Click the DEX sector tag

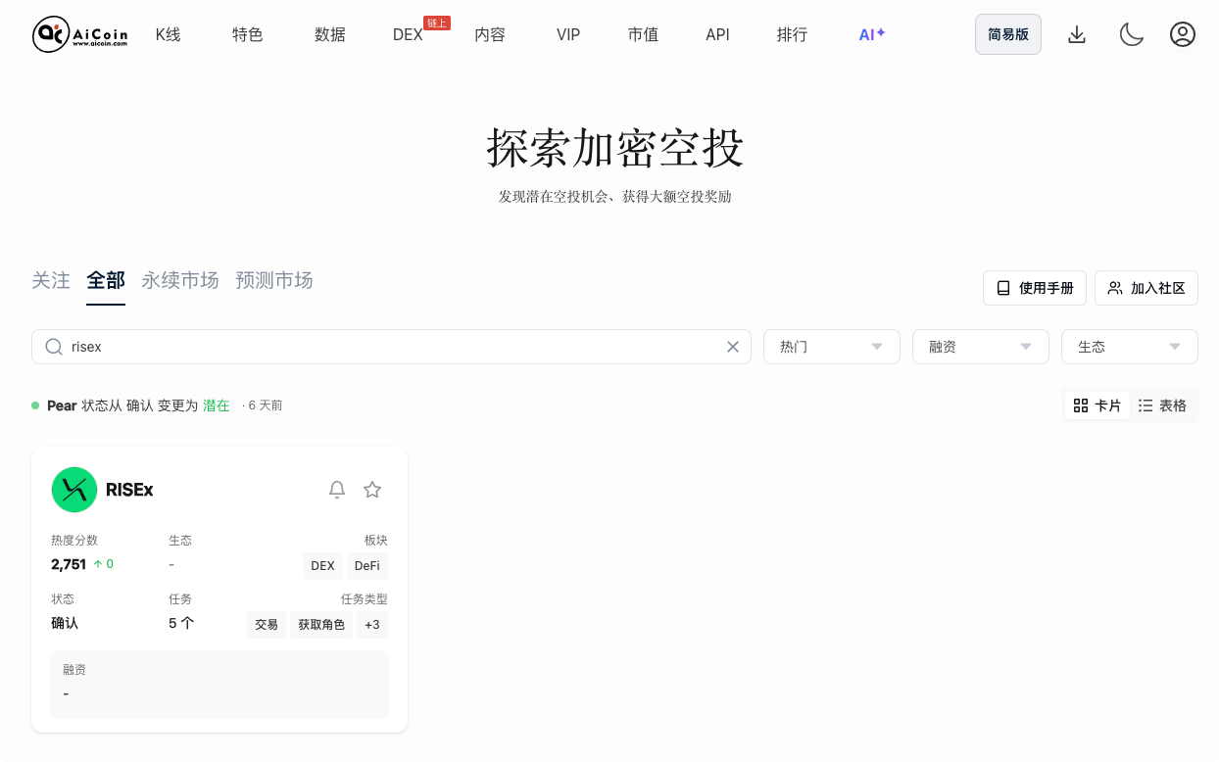pos(322,566)
